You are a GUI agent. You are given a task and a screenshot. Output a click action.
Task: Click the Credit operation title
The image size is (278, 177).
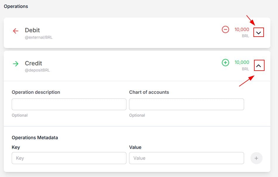tap(33, 63)
